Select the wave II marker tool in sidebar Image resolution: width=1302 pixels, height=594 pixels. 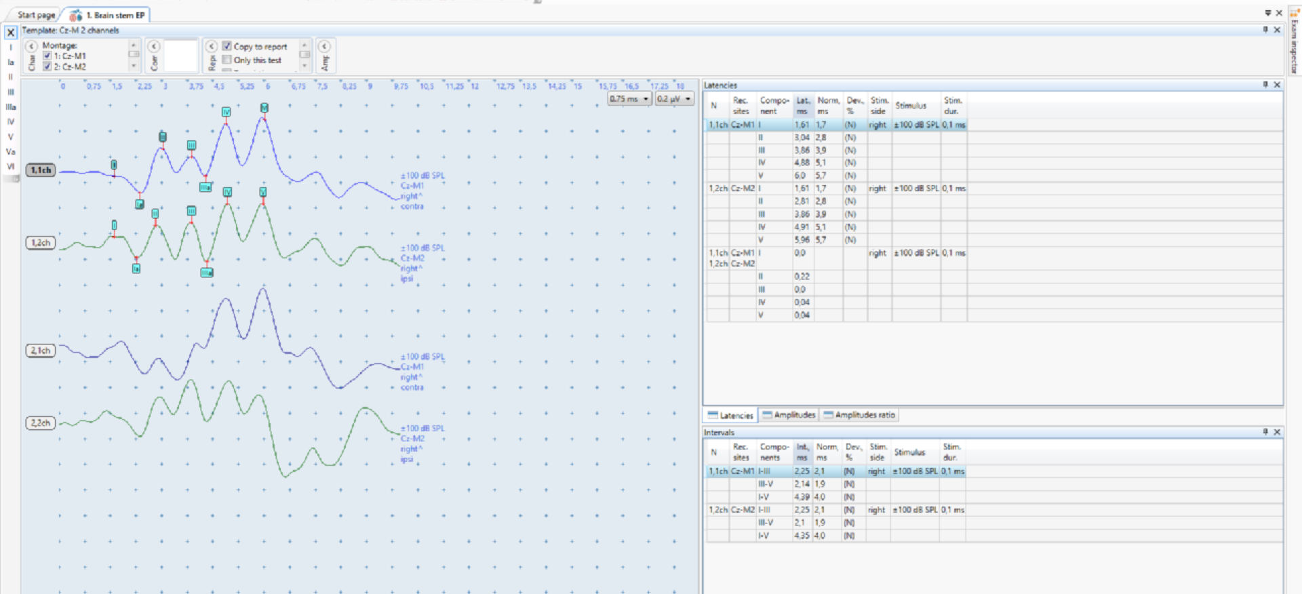[x=10, y=77]
